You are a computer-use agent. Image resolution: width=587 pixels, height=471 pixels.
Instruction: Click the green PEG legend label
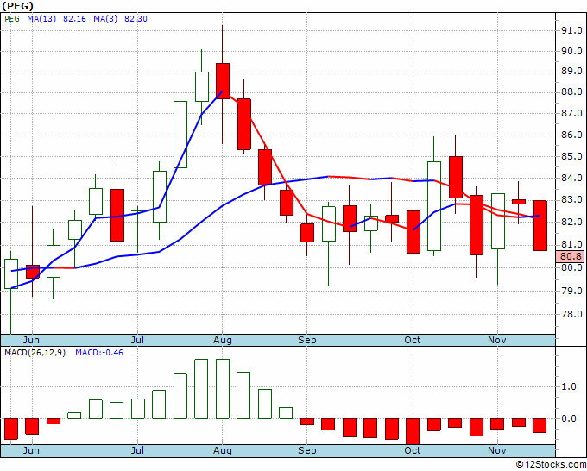[12, 18]
